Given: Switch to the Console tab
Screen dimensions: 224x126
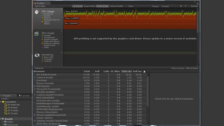Looking at the screenshot, I should [x=24, y=96].
